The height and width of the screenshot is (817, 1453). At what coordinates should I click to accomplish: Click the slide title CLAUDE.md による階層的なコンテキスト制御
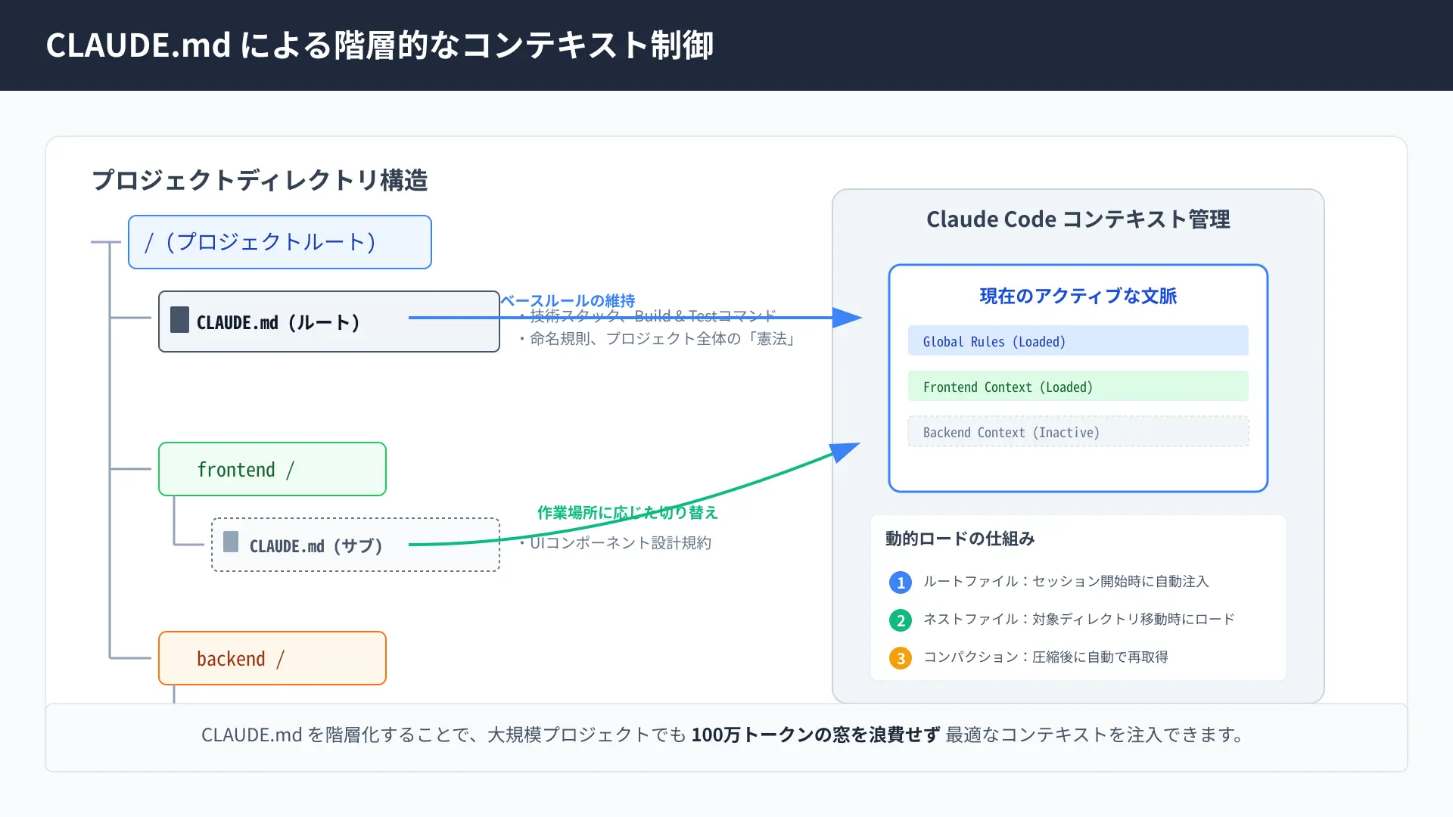pos(380,45)
